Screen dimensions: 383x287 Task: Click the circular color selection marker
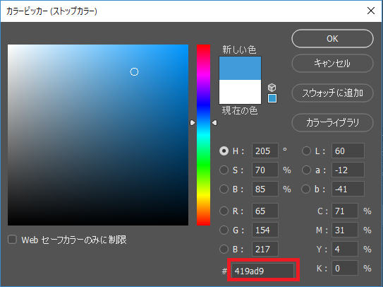click(x=134, y=72)
